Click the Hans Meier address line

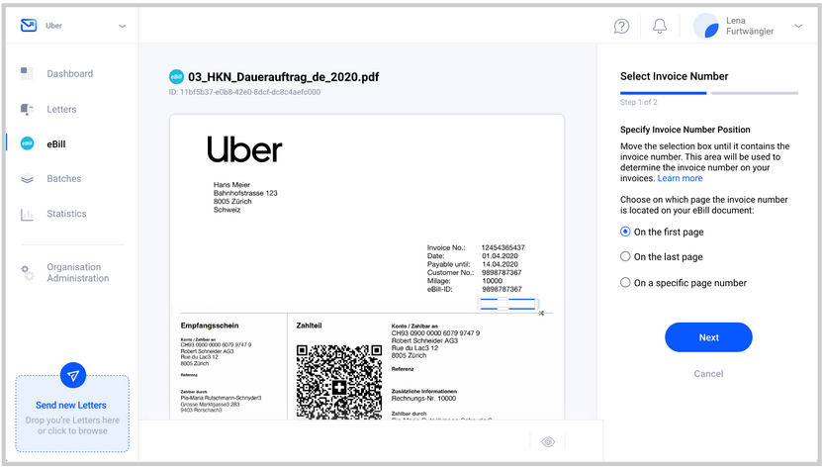point(231,185)
